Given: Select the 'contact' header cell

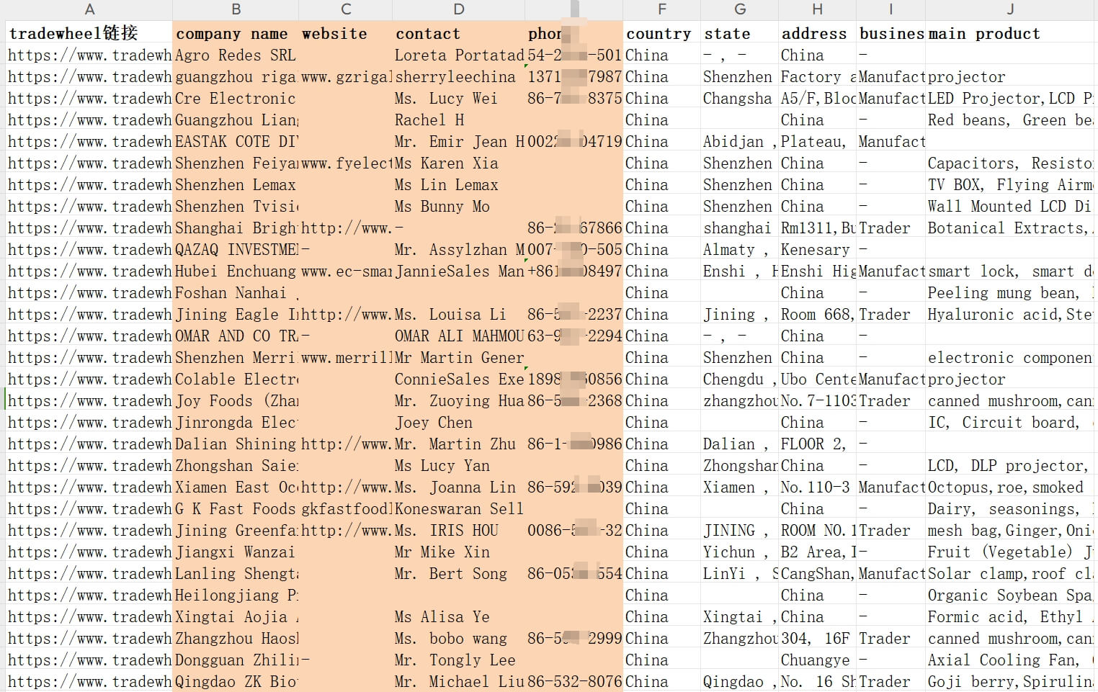Looking at the screenshot, I should point(459,33).
